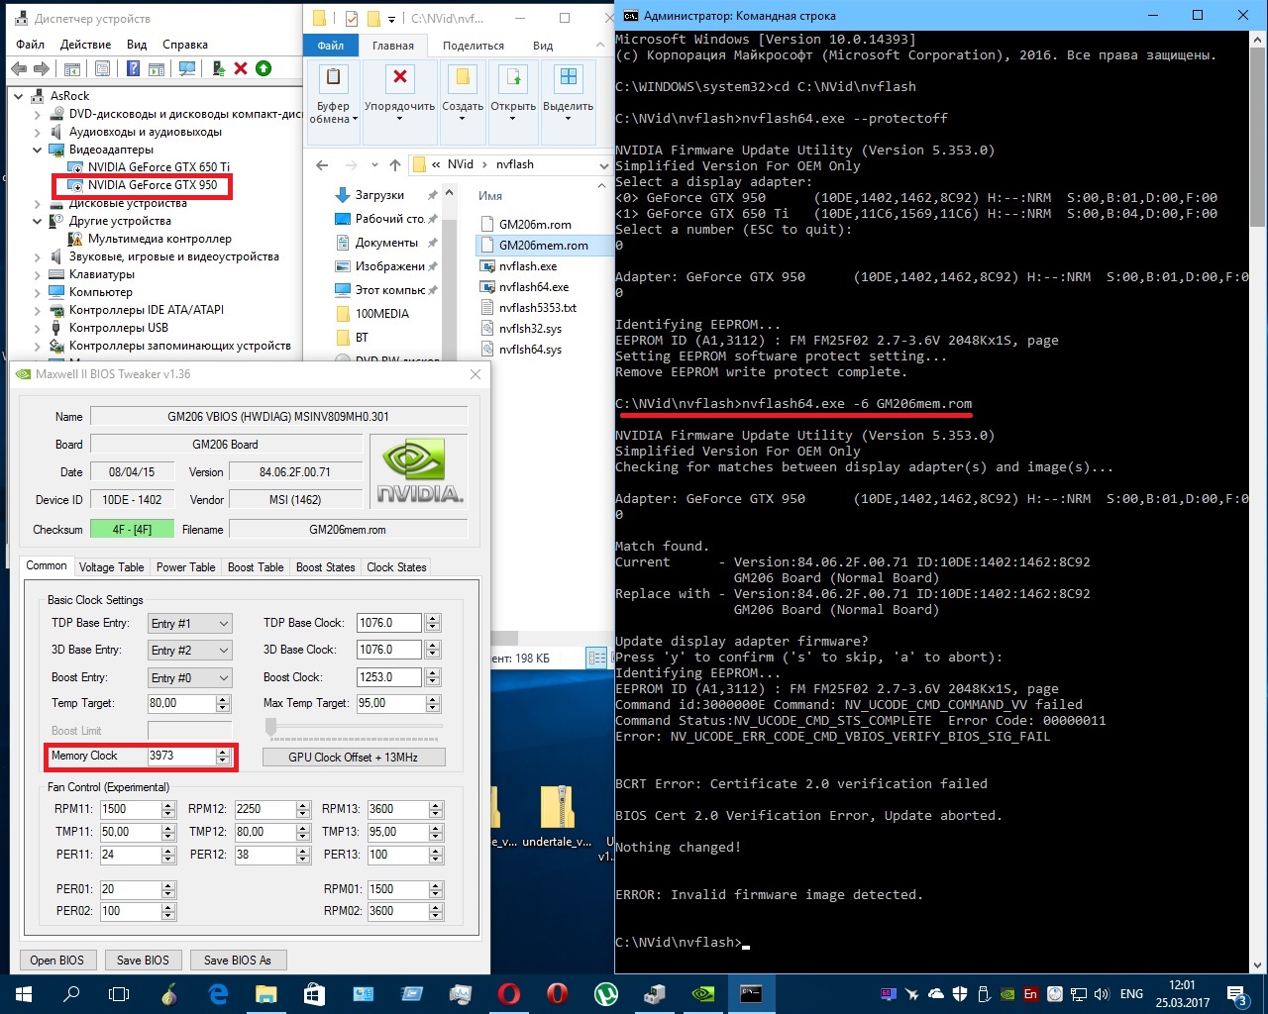Click the ENG language indicator in tray

point(1131,994)
